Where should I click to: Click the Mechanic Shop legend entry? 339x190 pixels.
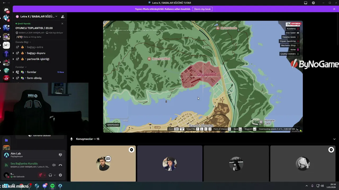tap(290, 45)
